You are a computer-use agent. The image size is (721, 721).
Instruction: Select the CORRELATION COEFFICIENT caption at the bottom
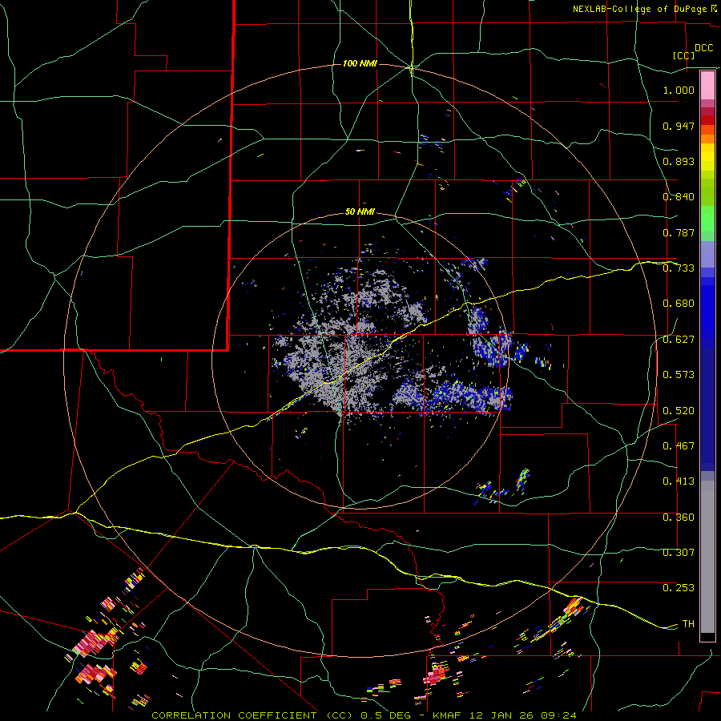pos(364,715)
